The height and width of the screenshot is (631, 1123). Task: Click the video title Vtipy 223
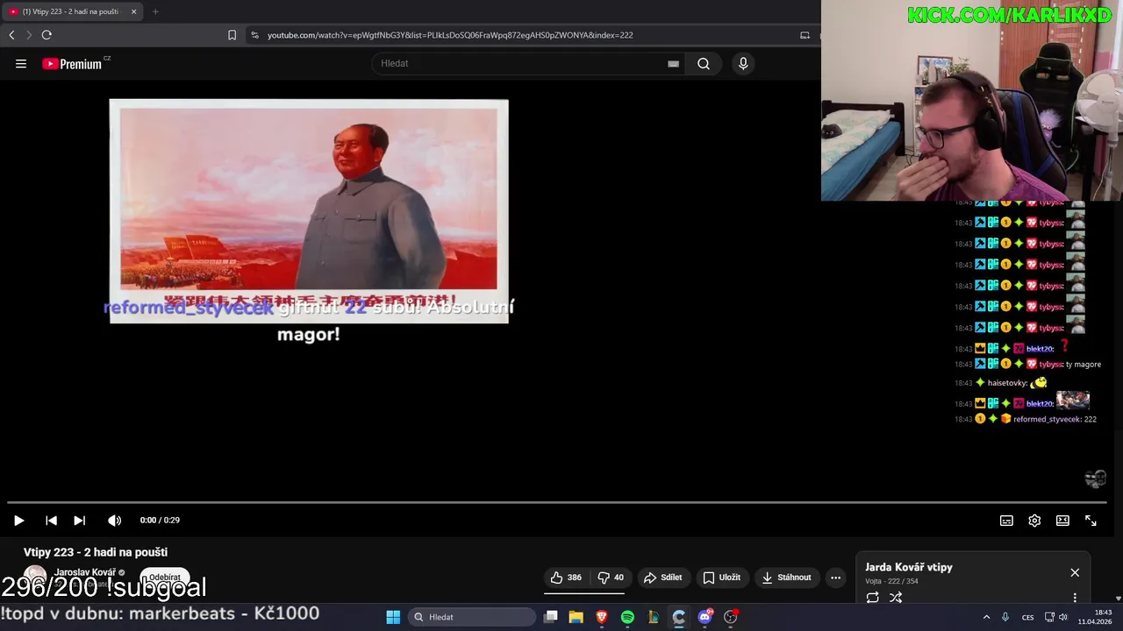point(96,552)
